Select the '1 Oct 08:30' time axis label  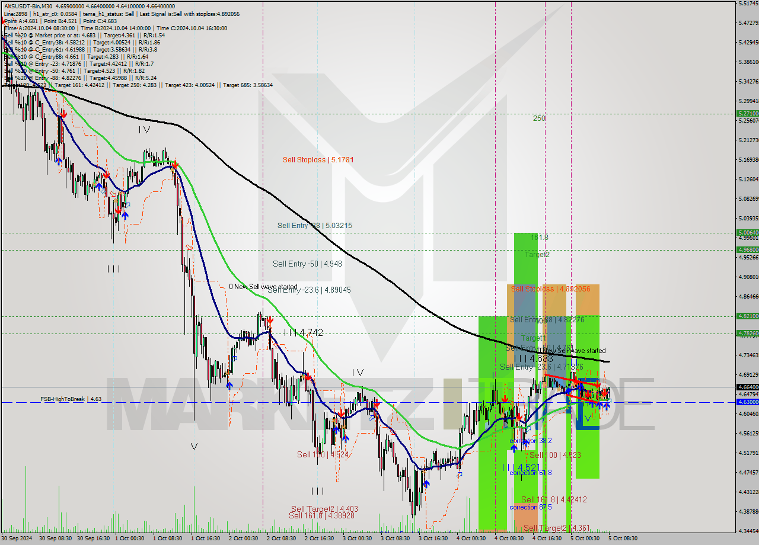pos(167,538)
